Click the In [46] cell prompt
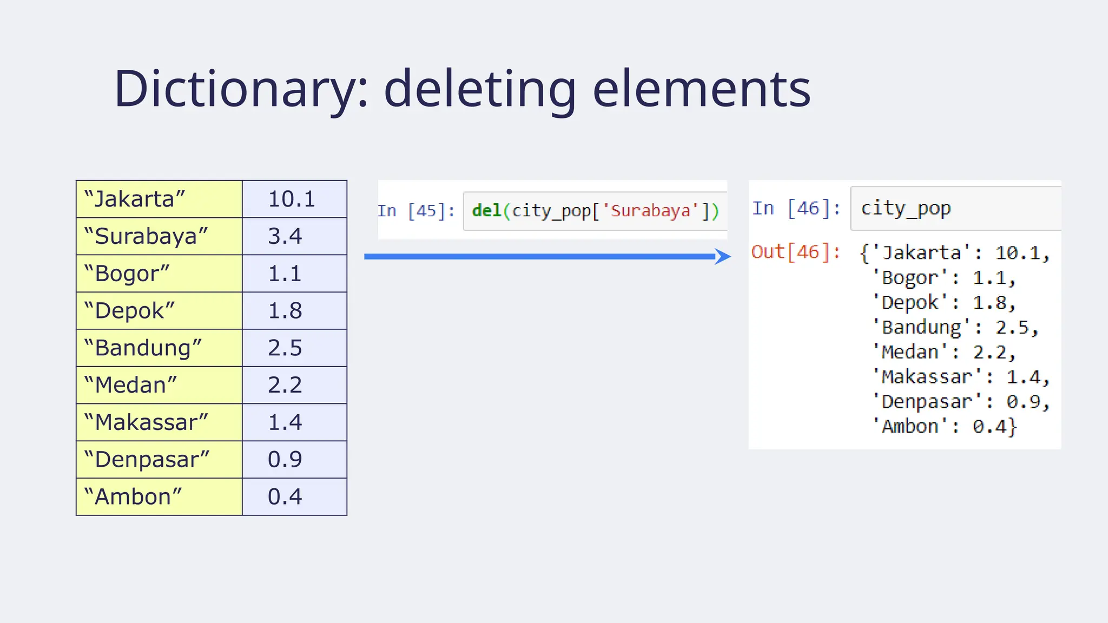This screenshot has width=1108, height=623. (796, 208)
